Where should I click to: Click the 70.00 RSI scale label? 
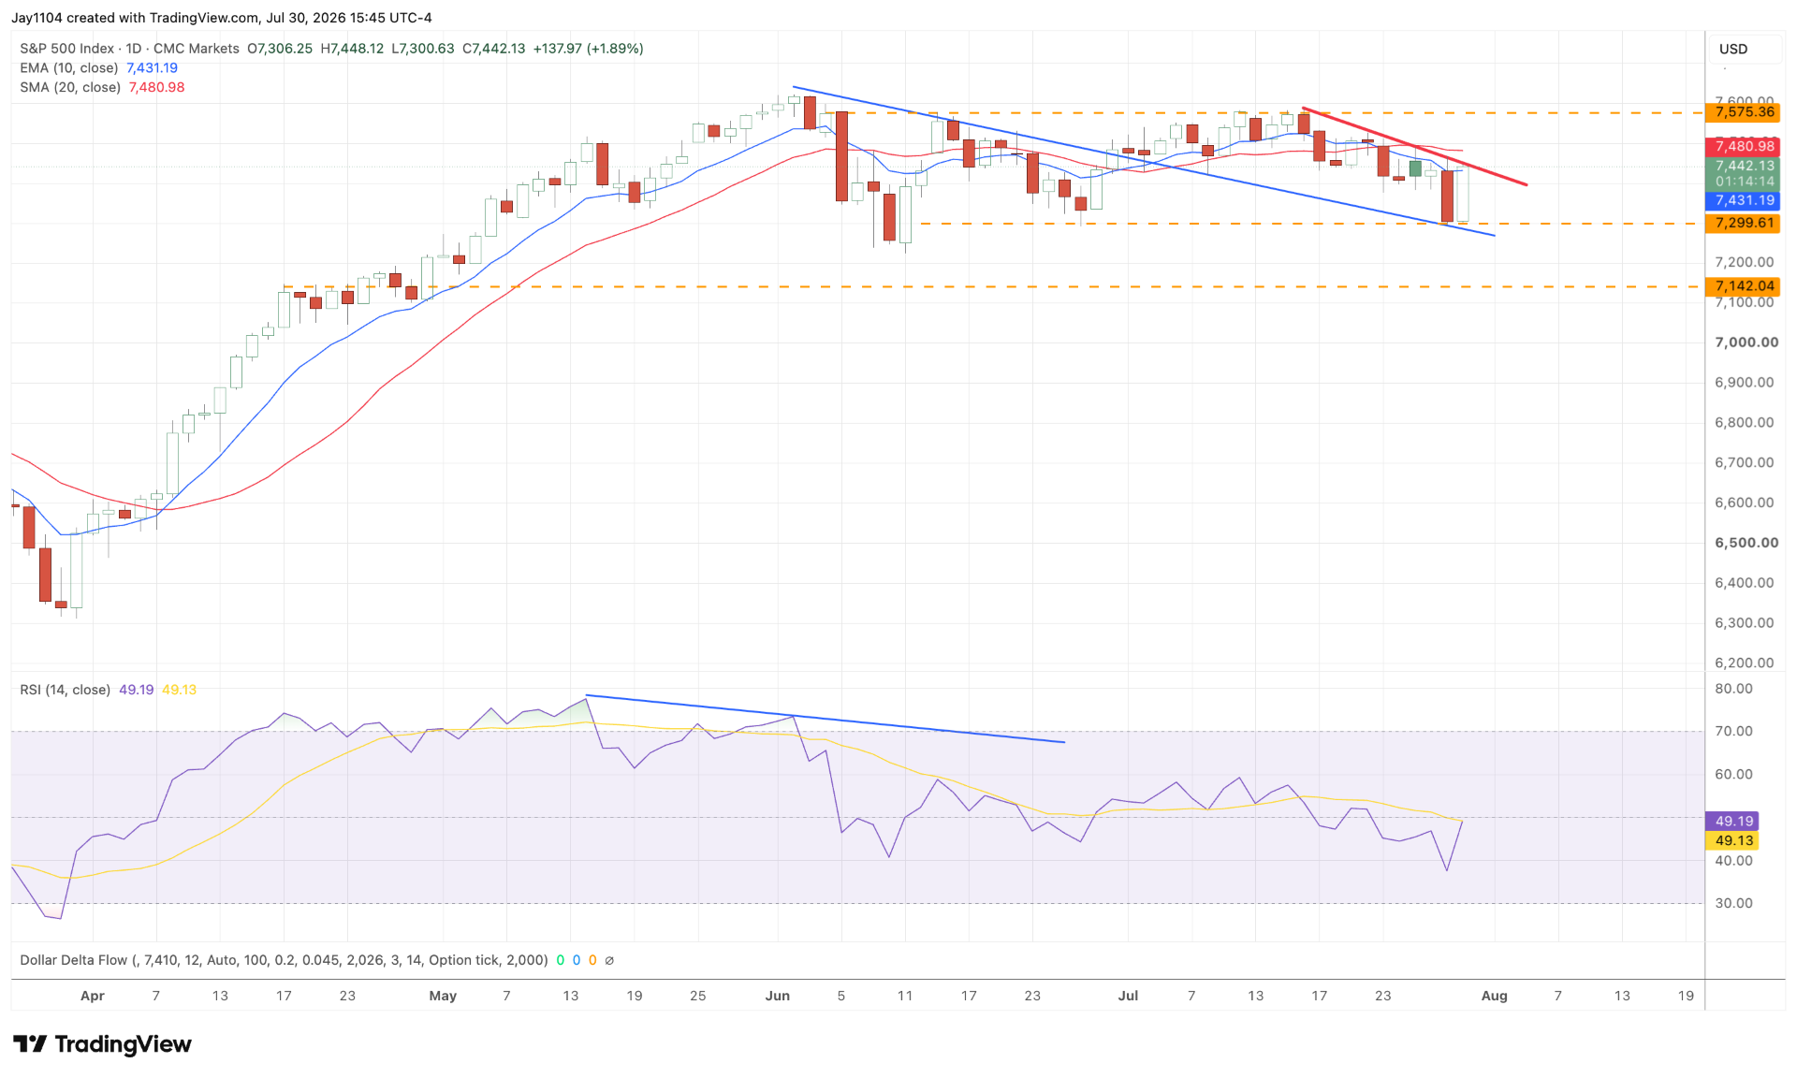point(1733,731)
